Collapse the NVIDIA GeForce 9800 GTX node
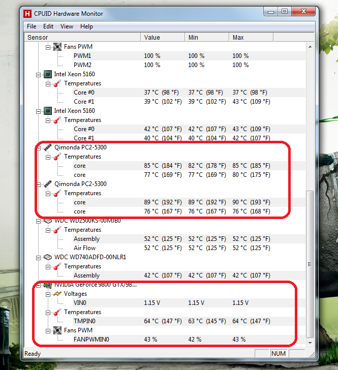Viewport: 338px width, 370px height. 38,286
